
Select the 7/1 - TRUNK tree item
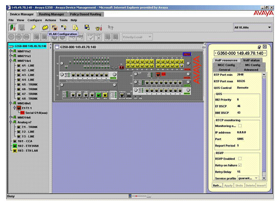(x=30, y=127)
